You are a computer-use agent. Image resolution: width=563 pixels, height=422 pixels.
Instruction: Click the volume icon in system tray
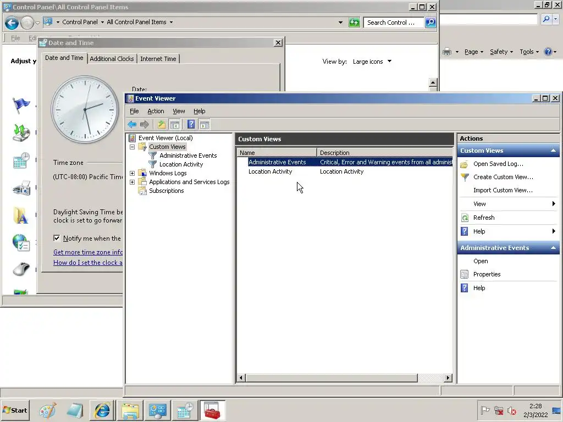pos(511,410)
